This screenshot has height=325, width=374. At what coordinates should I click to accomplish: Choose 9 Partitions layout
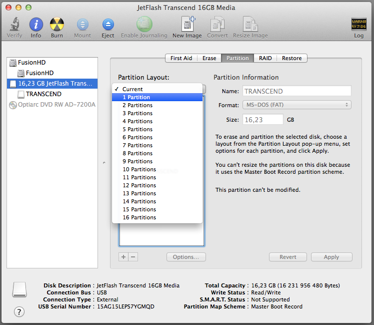pyautogui.click(x=157, y=161)
